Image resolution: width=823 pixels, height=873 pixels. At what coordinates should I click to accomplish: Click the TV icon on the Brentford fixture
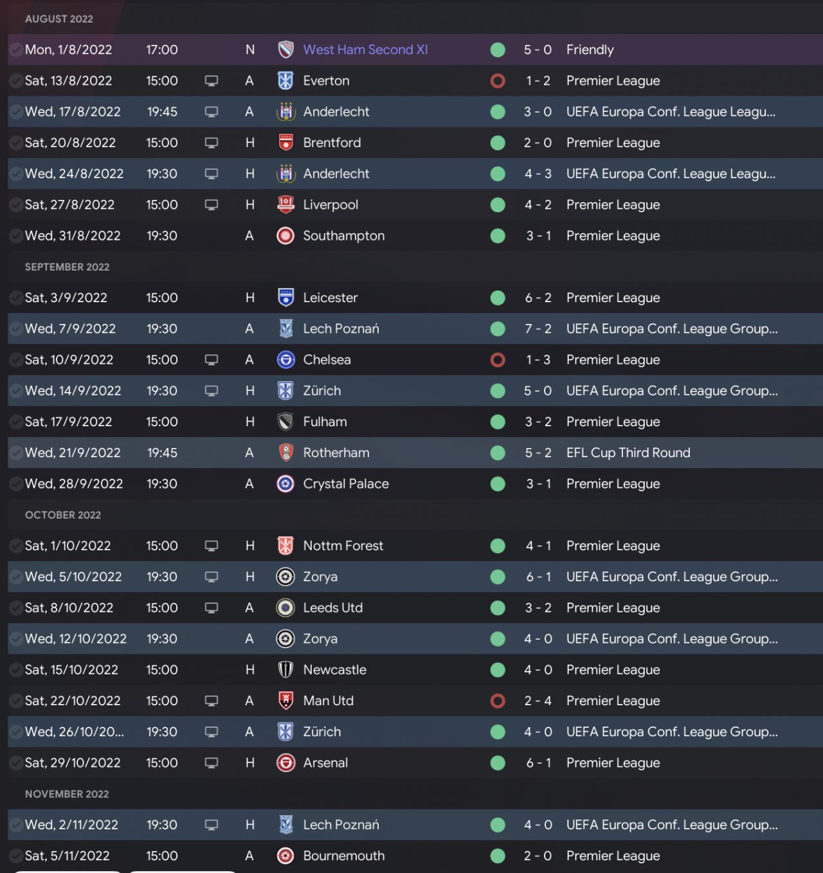tap(212, 143)
